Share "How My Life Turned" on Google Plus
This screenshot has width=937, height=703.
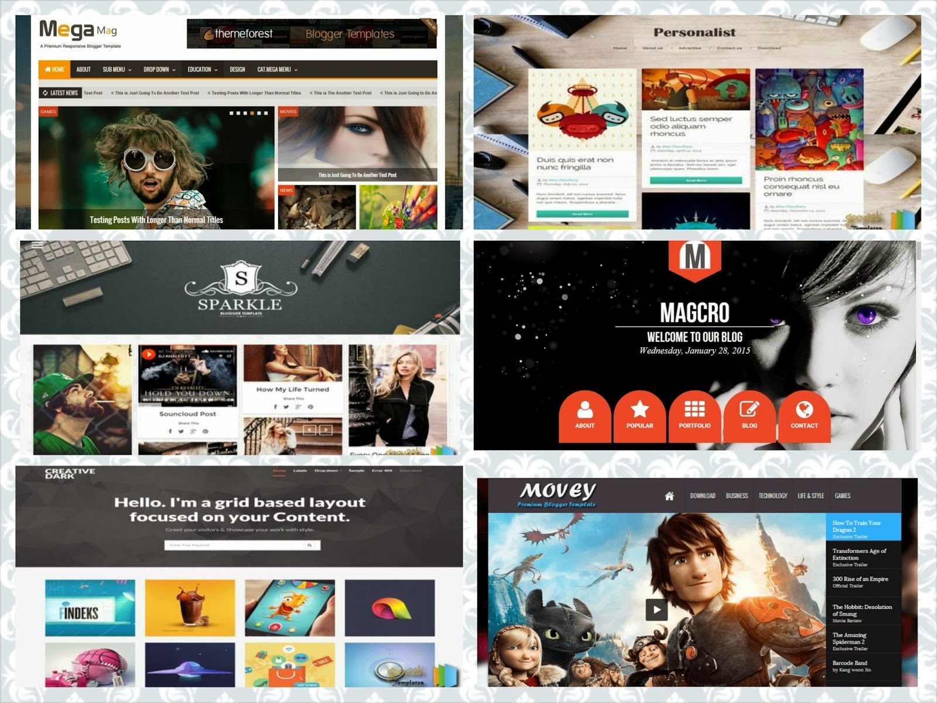click(298, 407)
